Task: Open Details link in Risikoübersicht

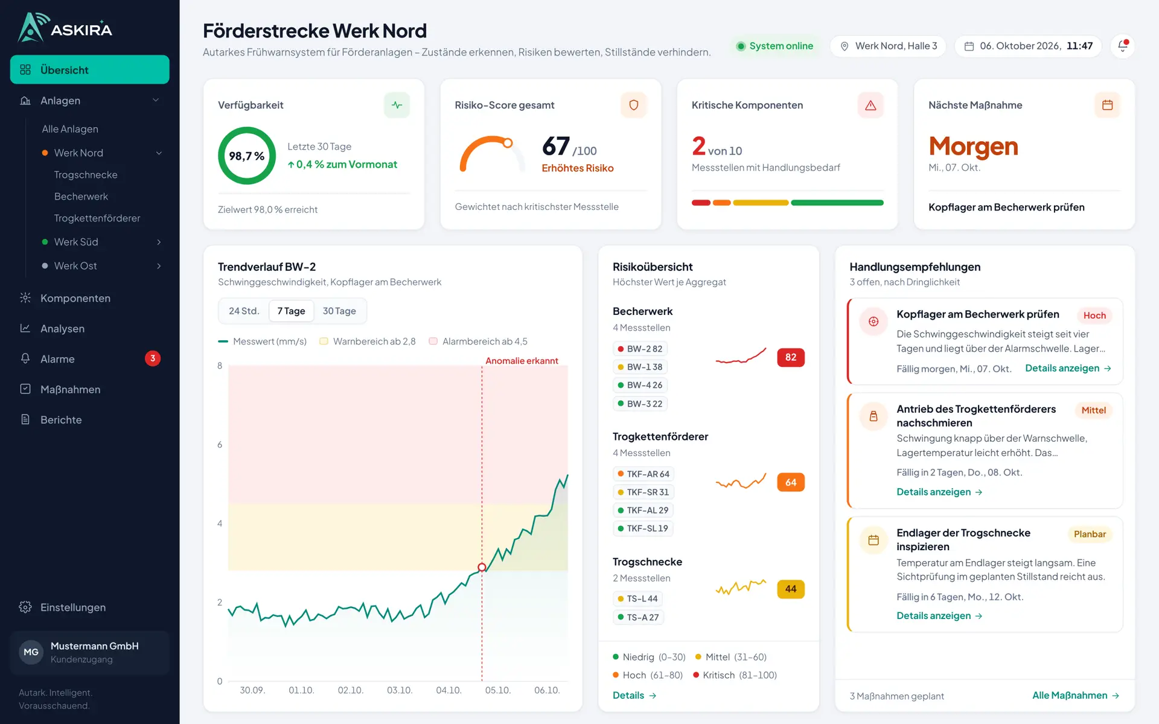Action: click(x=634, y=695)
